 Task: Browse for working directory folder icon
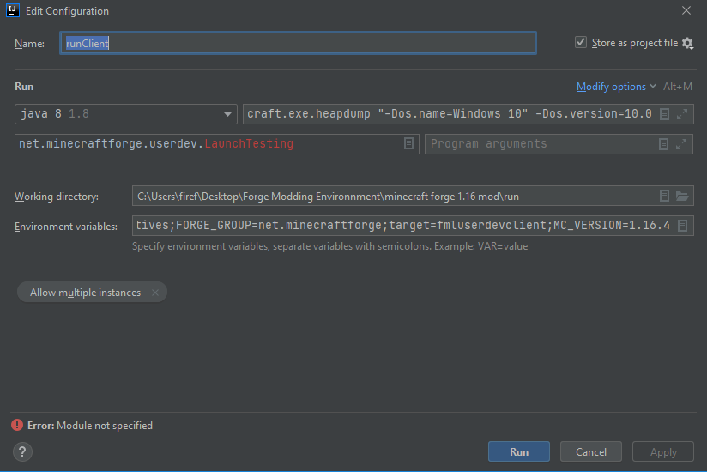[x=682, y=197]
